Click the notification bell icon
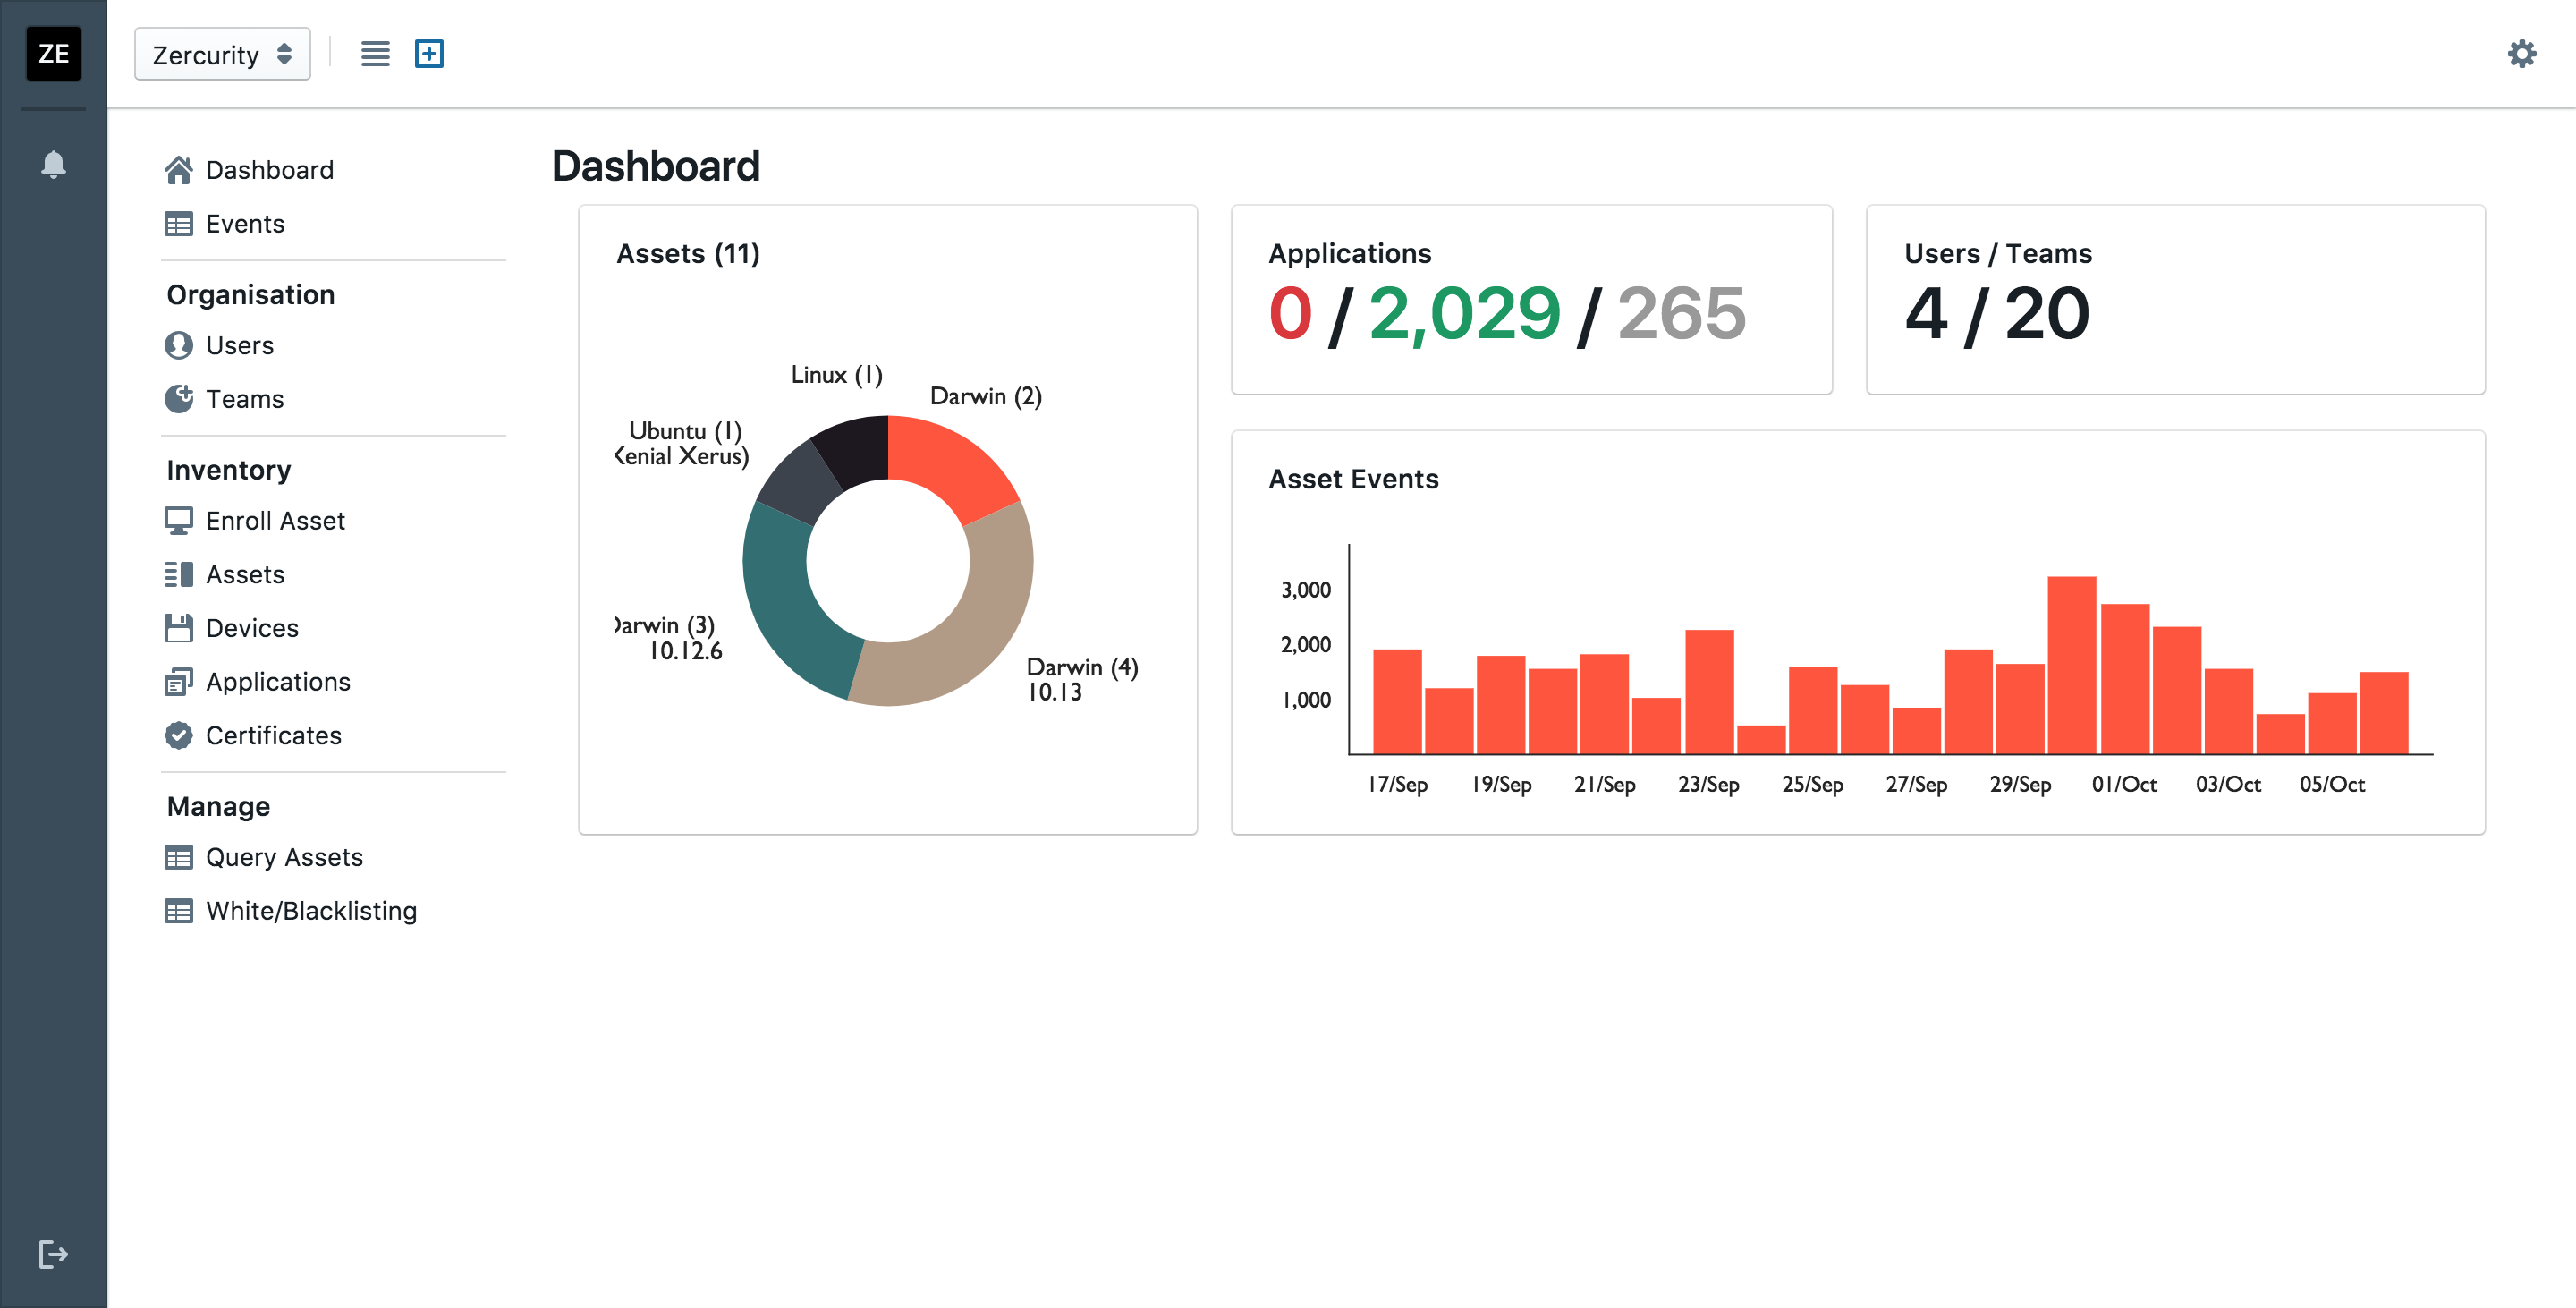This screenshot has height=1308, width=2576. 53,164
